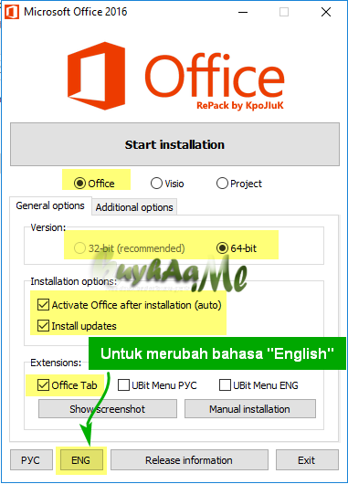Switch language with the PYC button
The image size is (348, 484).
coord(31,460)
